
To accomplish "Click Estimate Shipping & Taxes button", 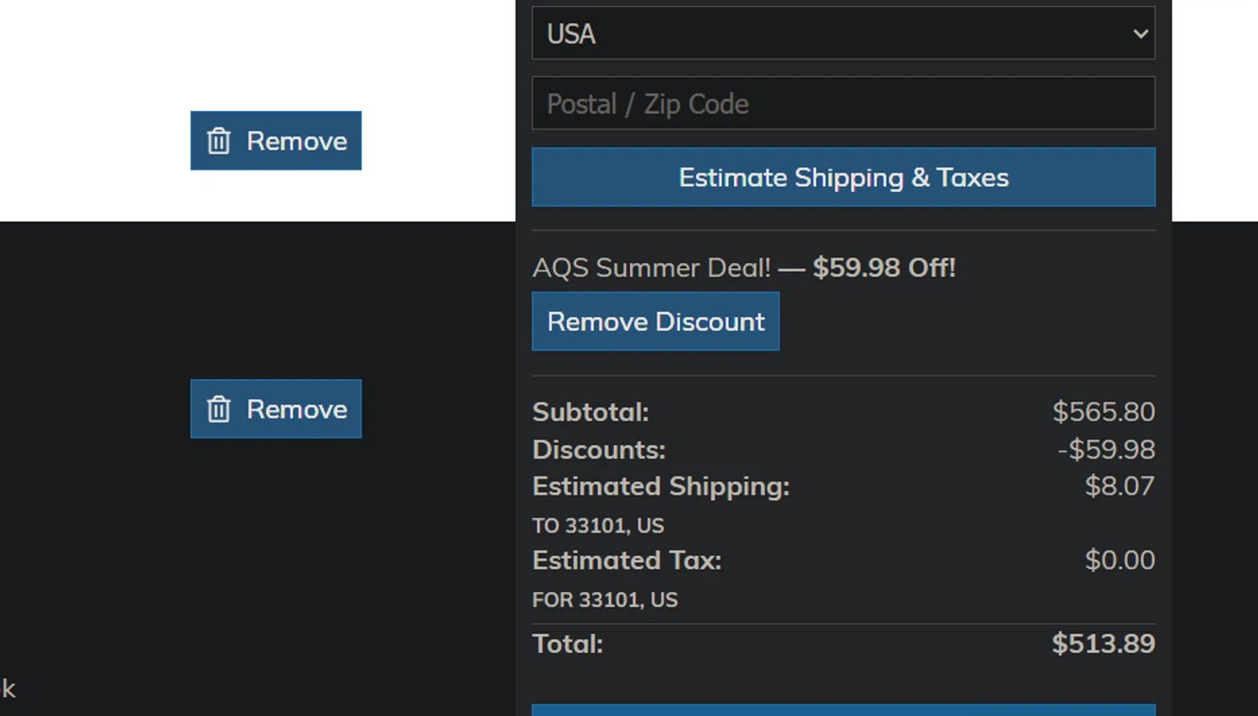I will [844, 177].
